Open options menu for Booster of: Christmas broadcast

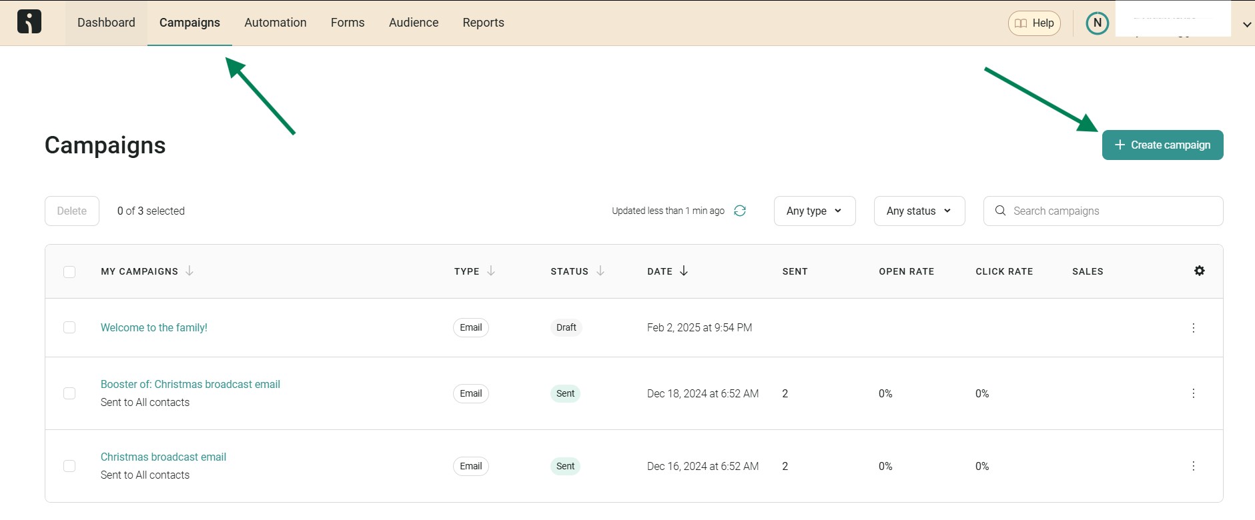tap(1193, 393)
